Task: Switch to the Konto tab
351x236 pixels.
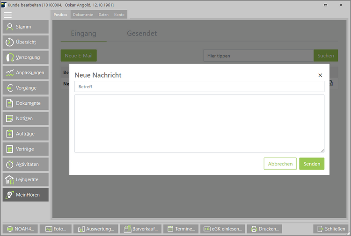Action: [x=119, y=14]
